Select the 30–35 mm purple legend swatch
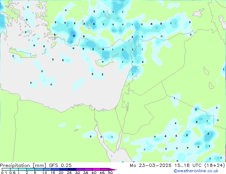Image resolution: width=226 pixels, height=174 pixels. coord(80,169)
